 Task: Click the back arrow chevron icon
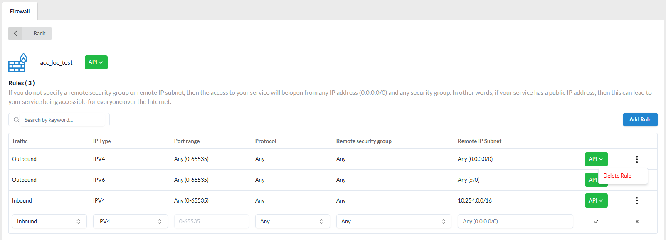pyautogui.click(x=16, y=34)
